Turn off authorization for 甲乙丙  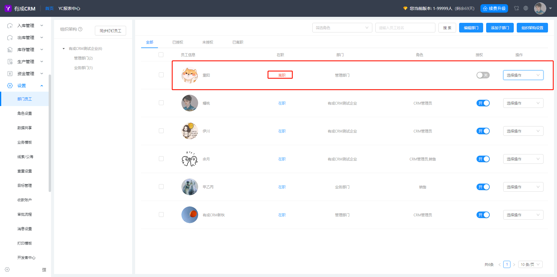pos(483,187)
